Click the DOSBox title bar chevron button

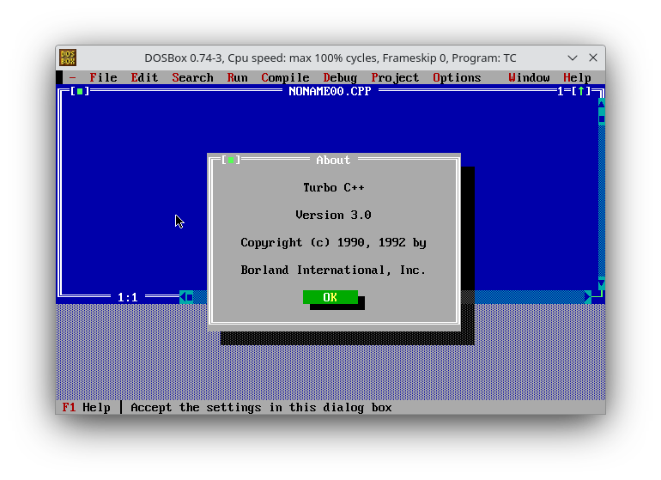pyautogui.click(x=573, y=58)
